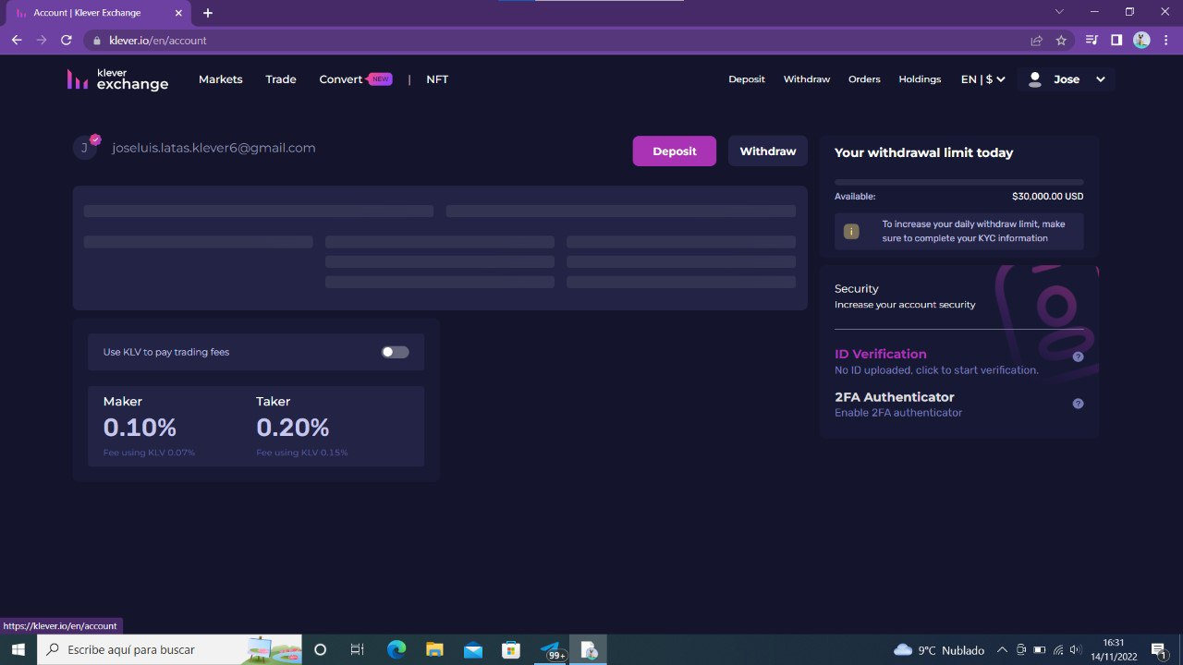Screen dimensions: 1183x665
Task: Click the Maker 0.10% fee value
Action: (x=140, y=428)
